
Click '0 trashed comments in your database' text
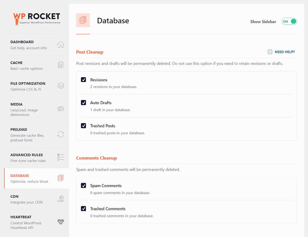coord(122,216)
